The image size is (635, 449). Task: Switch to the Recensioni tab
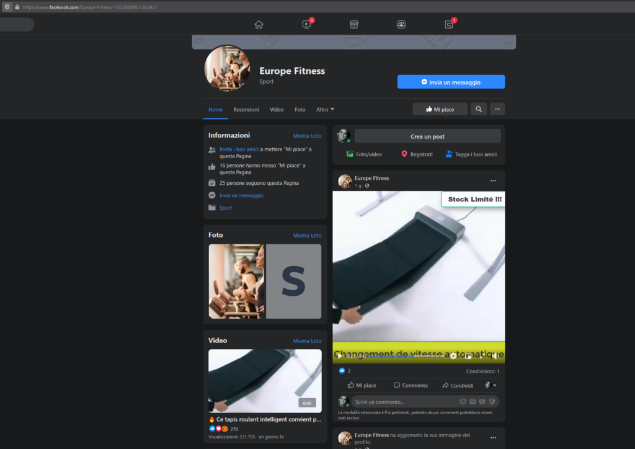tap(246, 109)
